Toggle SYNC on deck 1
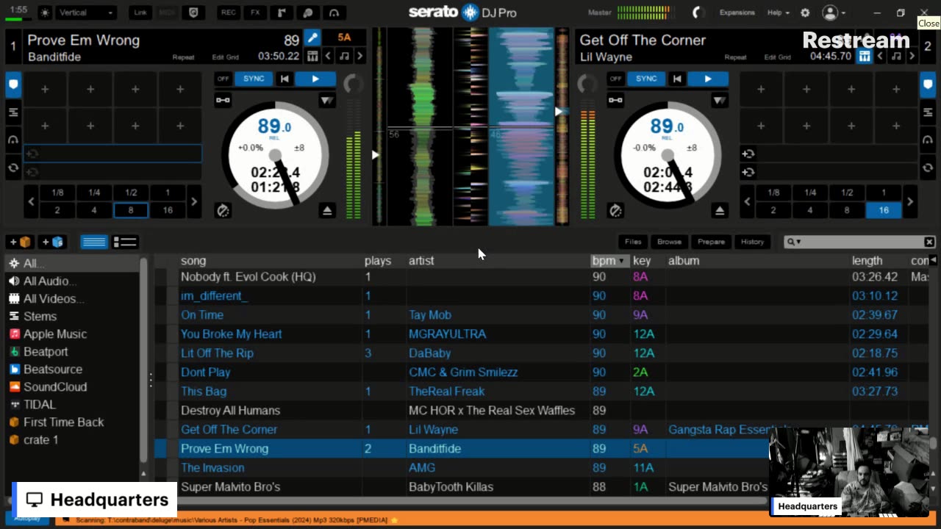 (x=254, y=79)
